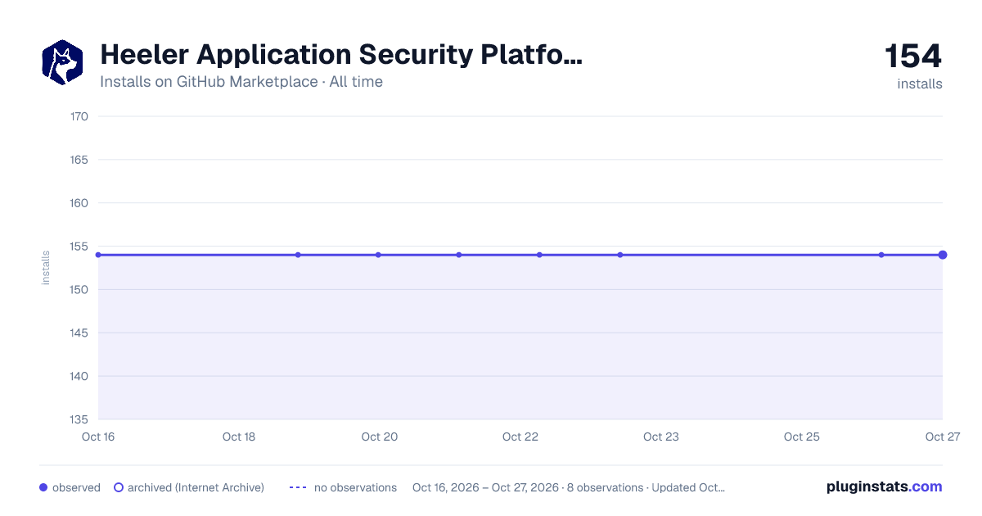Click the 160 y-axis value
The height and width of the screenshot is (516, 982).
click(79, 203)
